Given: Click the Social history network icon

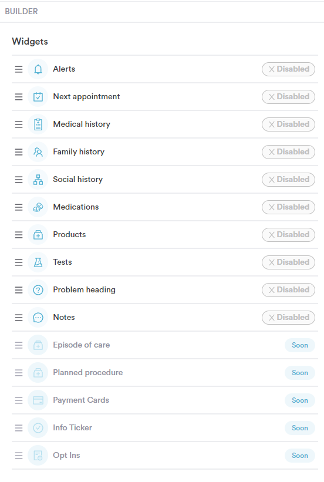Looking at the screenshot, I should 38,180.
